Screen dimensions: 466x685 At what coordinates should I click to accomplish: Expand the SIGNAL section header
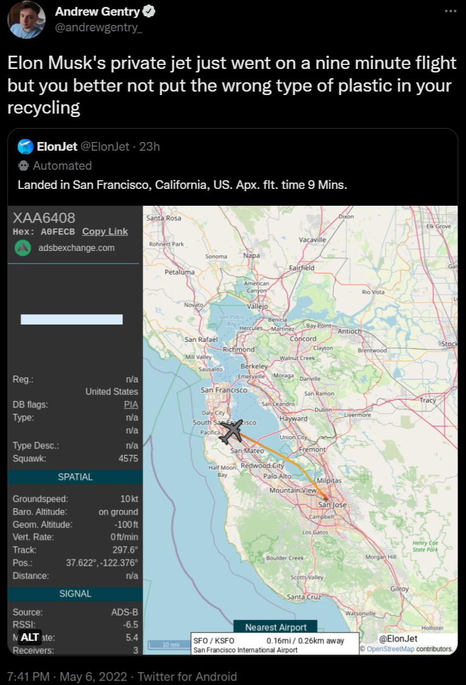(x=75, y=593)
